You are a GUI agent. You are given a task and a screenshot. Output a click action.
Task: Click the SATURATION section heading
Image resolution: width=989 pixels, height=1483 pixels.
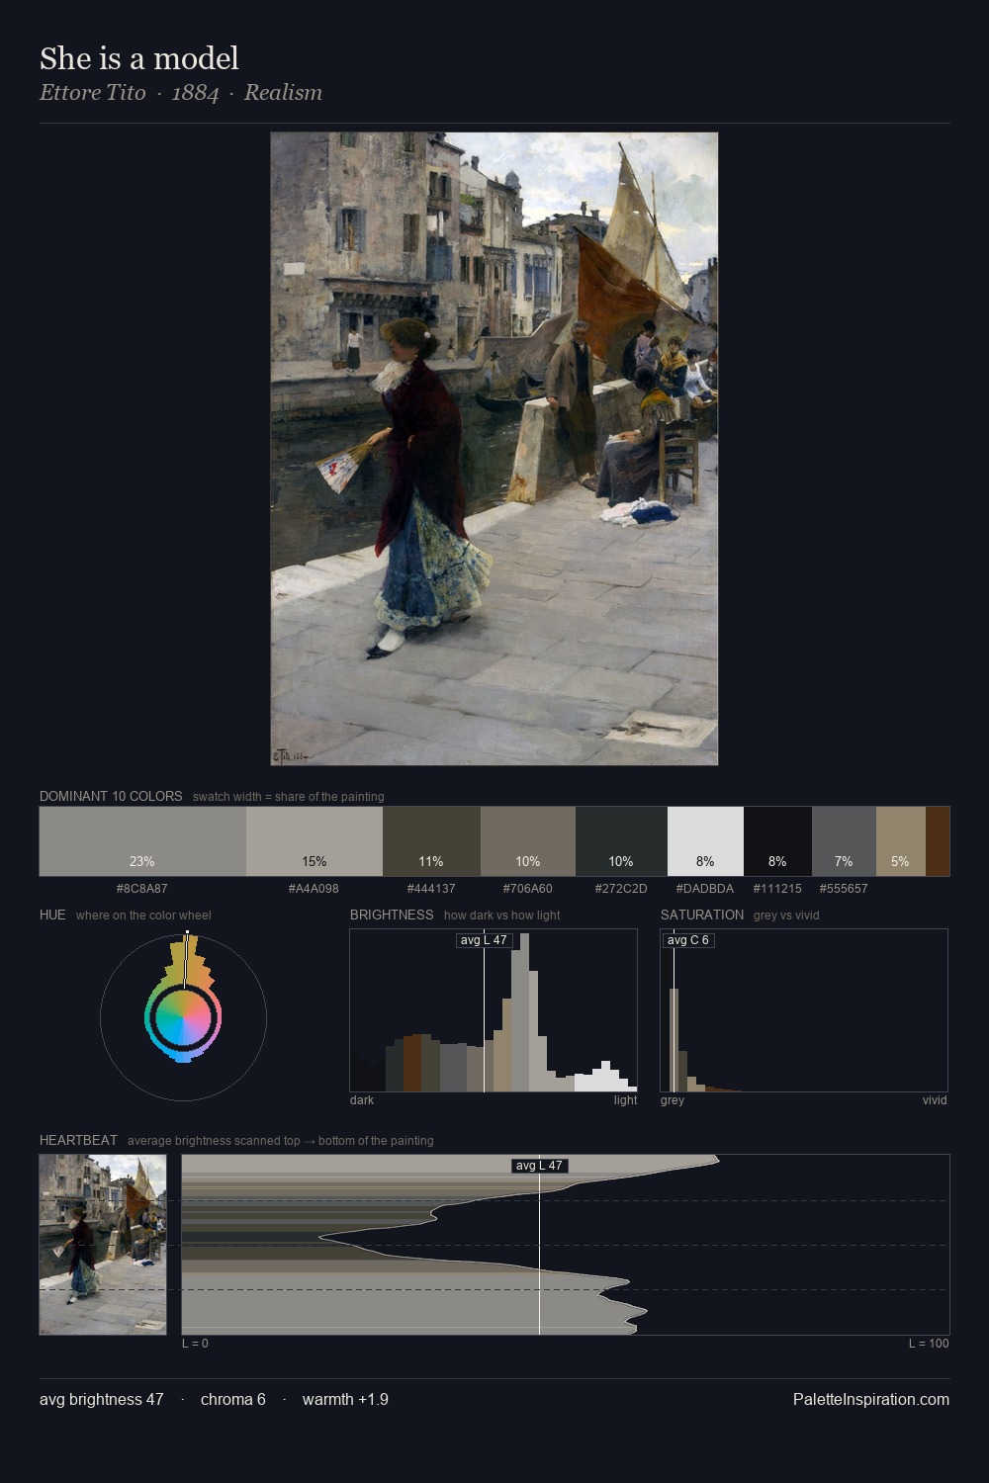pyautogui.click(x=702, y=915)
